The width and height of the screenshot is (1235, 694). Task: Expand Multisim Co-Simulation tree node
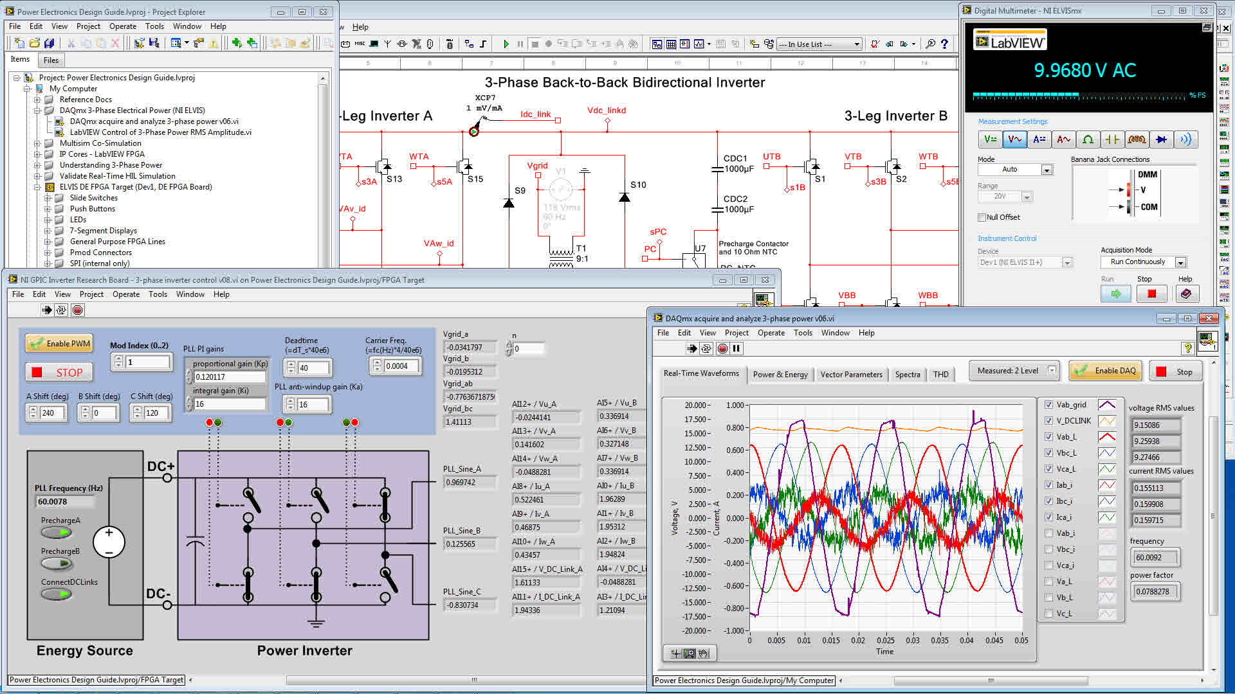click(37, 143)
